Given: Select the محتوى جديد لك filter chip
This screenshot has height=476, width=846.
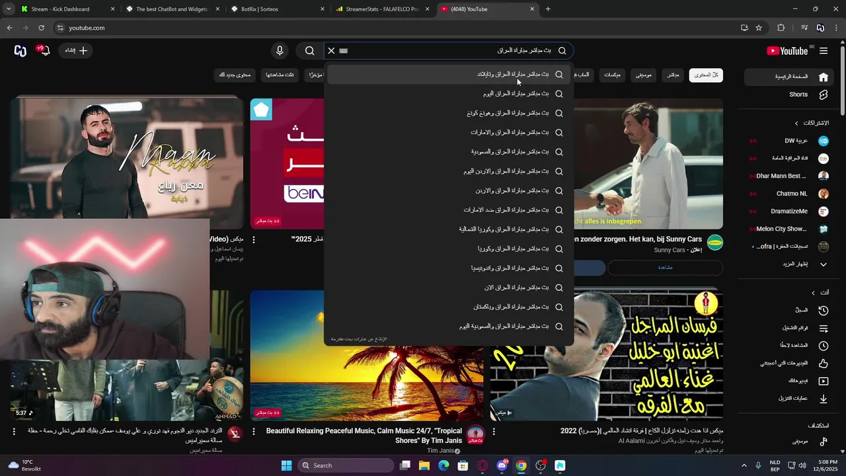Looking at the screenshot, I should (235, 75).
